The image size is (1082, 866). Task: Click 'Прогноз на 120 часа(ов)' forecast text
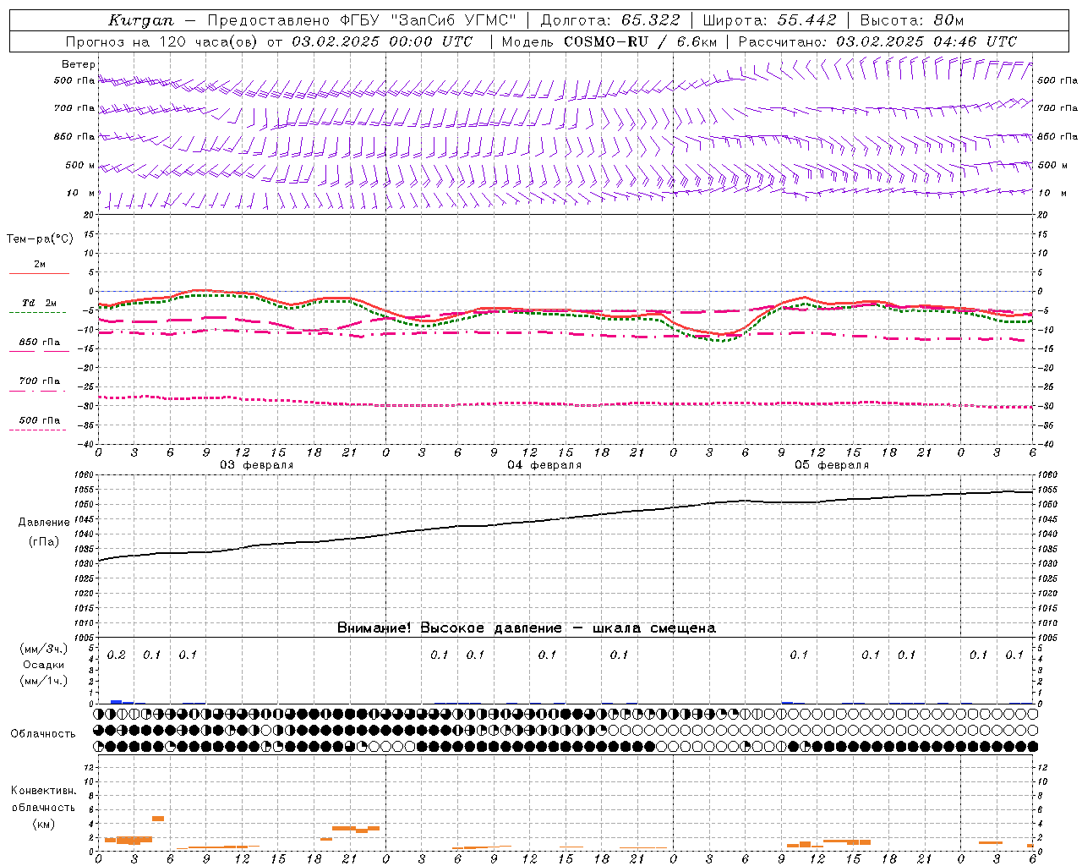tap(163, 41)
